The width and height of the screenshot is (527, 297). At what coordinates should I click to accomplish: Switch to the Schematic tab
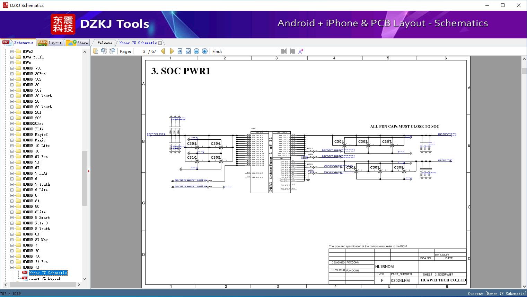(18, 43)
